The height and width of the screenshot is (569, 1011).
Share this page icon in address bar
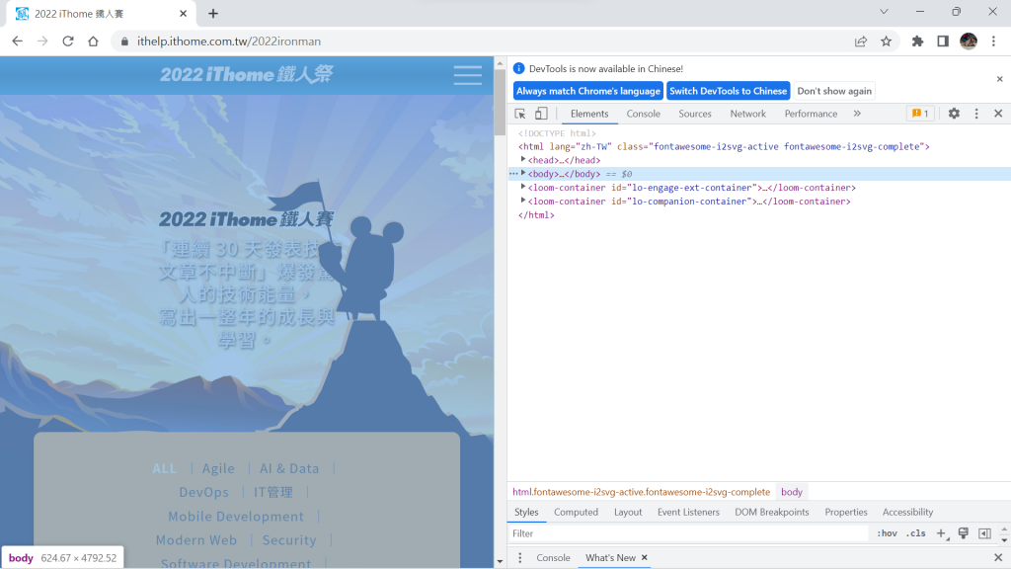point(861,41)
